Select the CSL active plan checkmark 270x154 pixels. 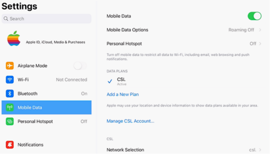110,81
